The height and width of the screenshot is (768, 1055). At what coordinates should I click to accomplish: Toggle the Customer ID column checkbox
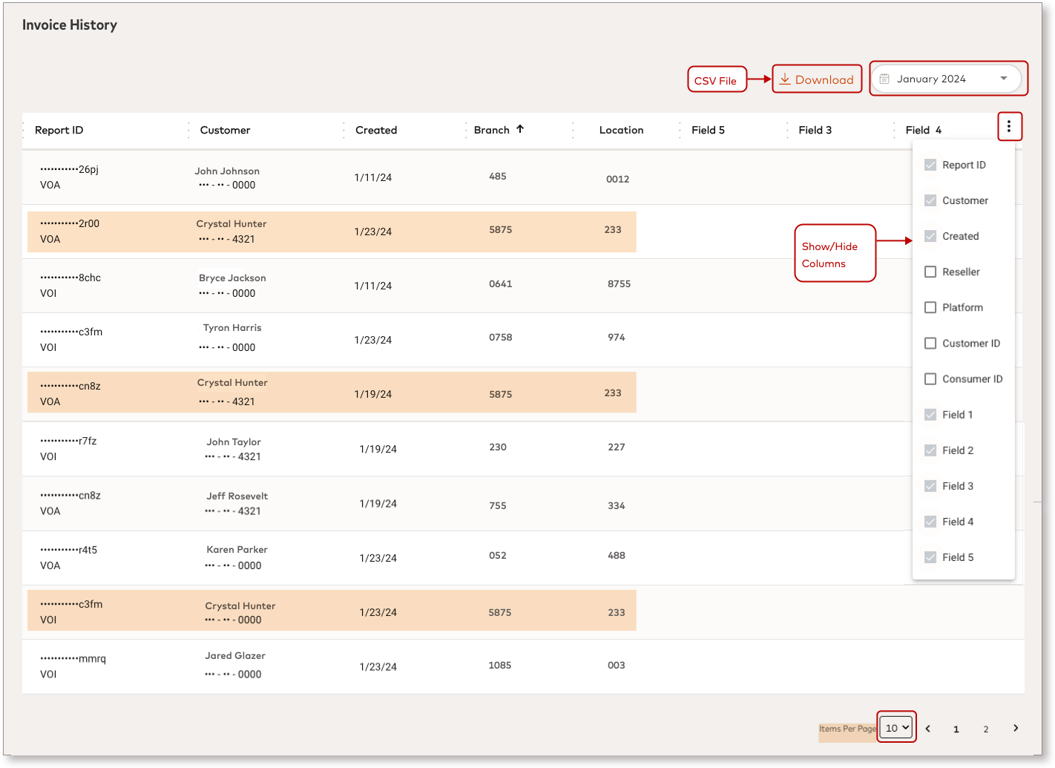tap(930, 343)
